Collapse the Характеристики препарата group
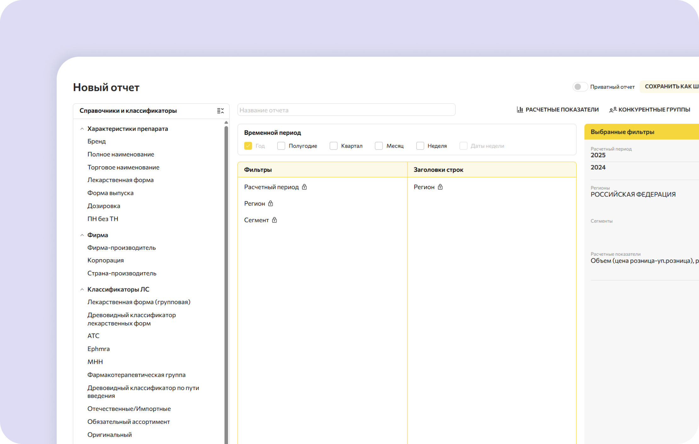The width and height of the screenshot is (699, 444). (82, 129)
